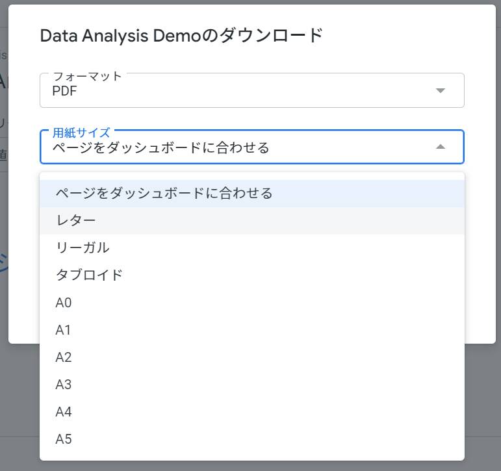This screenshot has height=471, width=501.
Task: Pick タブロイド from paper size list
Action: click(x=89, y=275)
